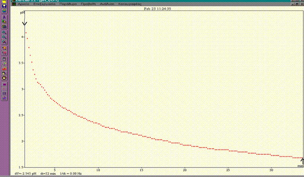
Task: Open the Παράθυρο menu
Action: tap(68, 4)
